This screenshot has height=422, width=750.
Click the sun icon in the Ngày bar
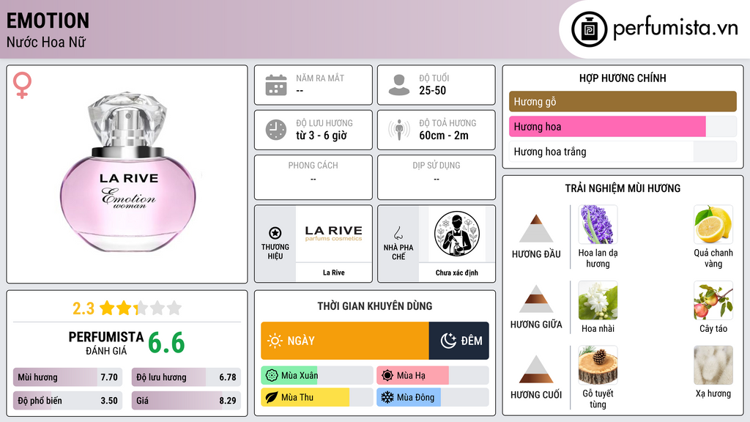(275, 341)
